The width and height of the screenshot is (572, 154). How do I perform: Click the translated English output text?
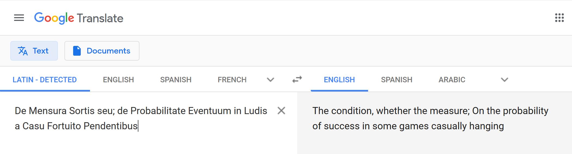[x=430, y=118]
